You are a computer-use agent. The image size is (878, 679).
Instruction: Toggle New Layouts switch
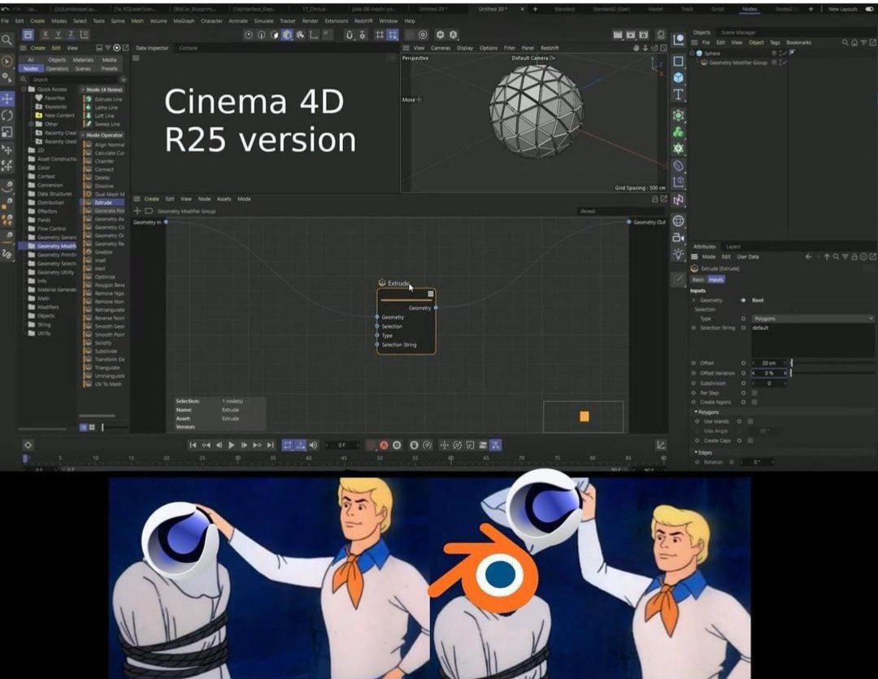869,9
